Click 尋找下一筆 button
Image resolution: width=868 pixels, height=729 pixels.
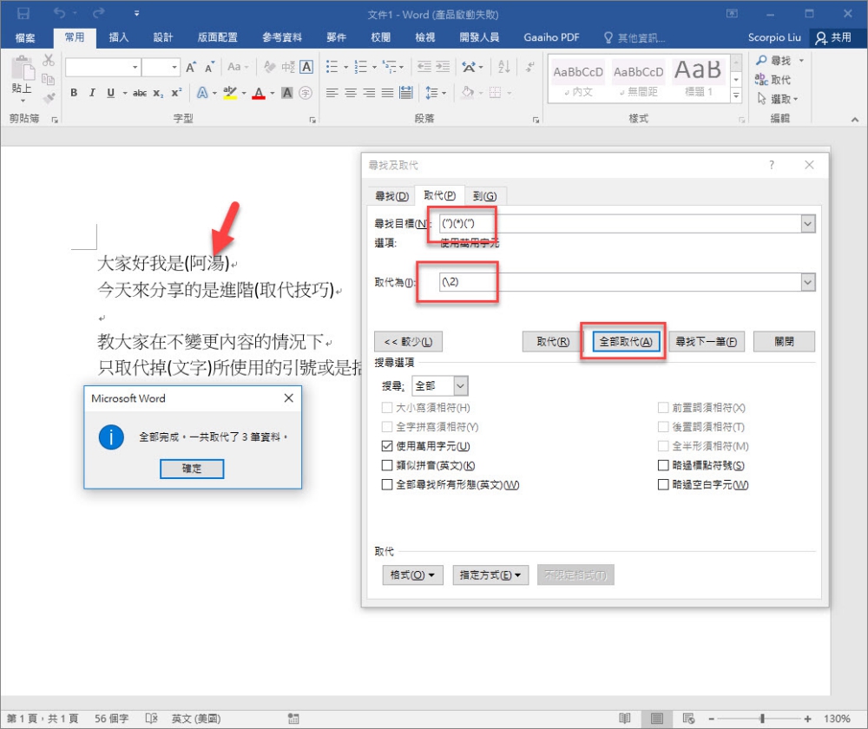click(x=707, y=342)
